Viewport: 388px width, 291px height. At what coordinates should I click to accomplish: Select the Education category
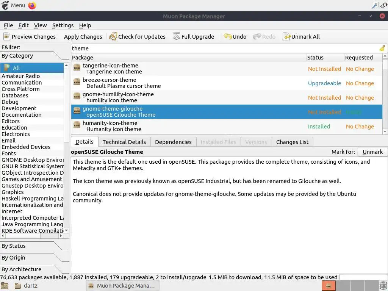[x=32, y=127]
